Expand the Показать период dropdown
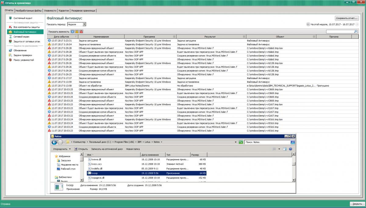The height and width of the screenshot is (208, 366). click(84, 24)
